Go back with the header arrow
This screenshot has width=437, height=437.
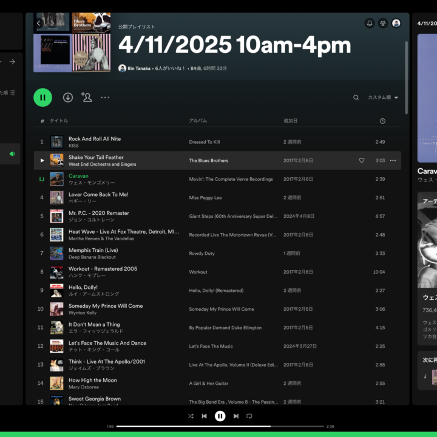point(39,24)
